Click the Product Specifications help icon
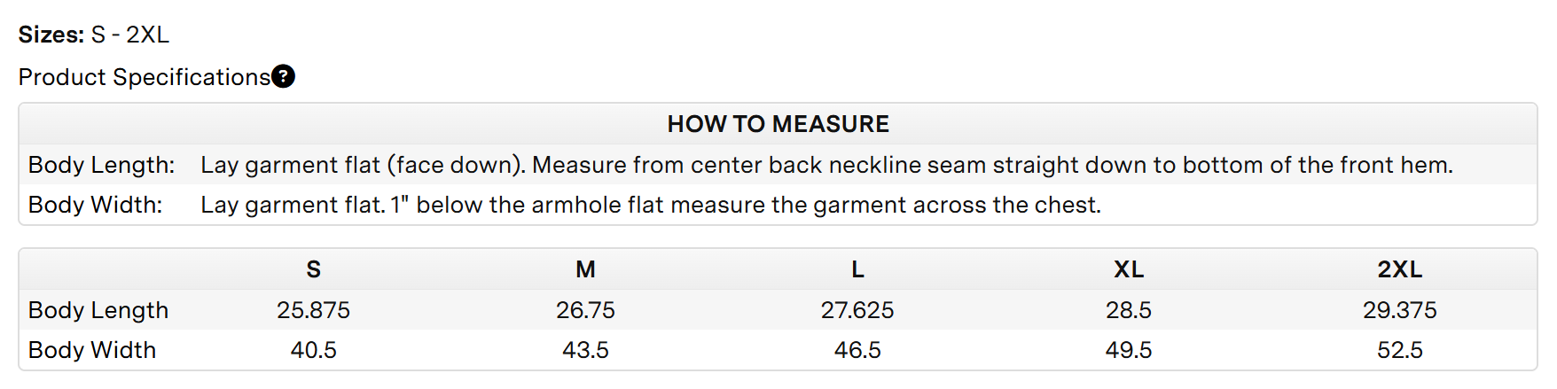 pos(283,76)
